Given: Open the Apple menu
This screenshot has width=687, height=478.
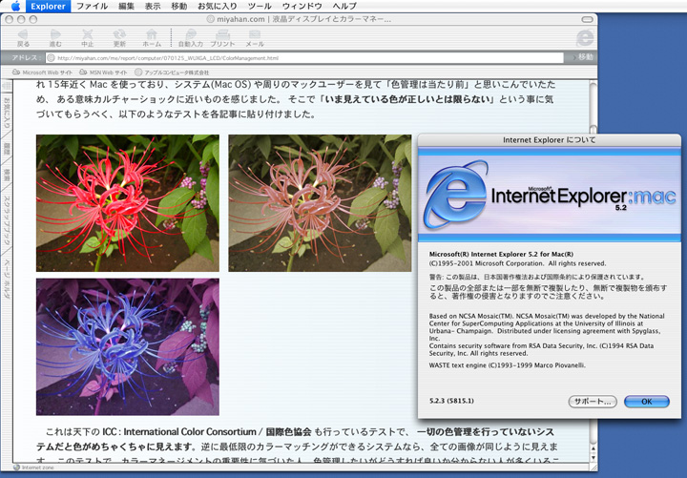Looking at the screenshot, I should 13,7.
